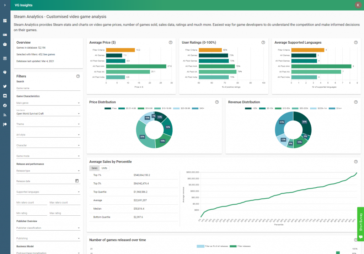Screen dimensions: 364x254
Task: Click the Median value $50,816.4
Action: coord(139,209)
